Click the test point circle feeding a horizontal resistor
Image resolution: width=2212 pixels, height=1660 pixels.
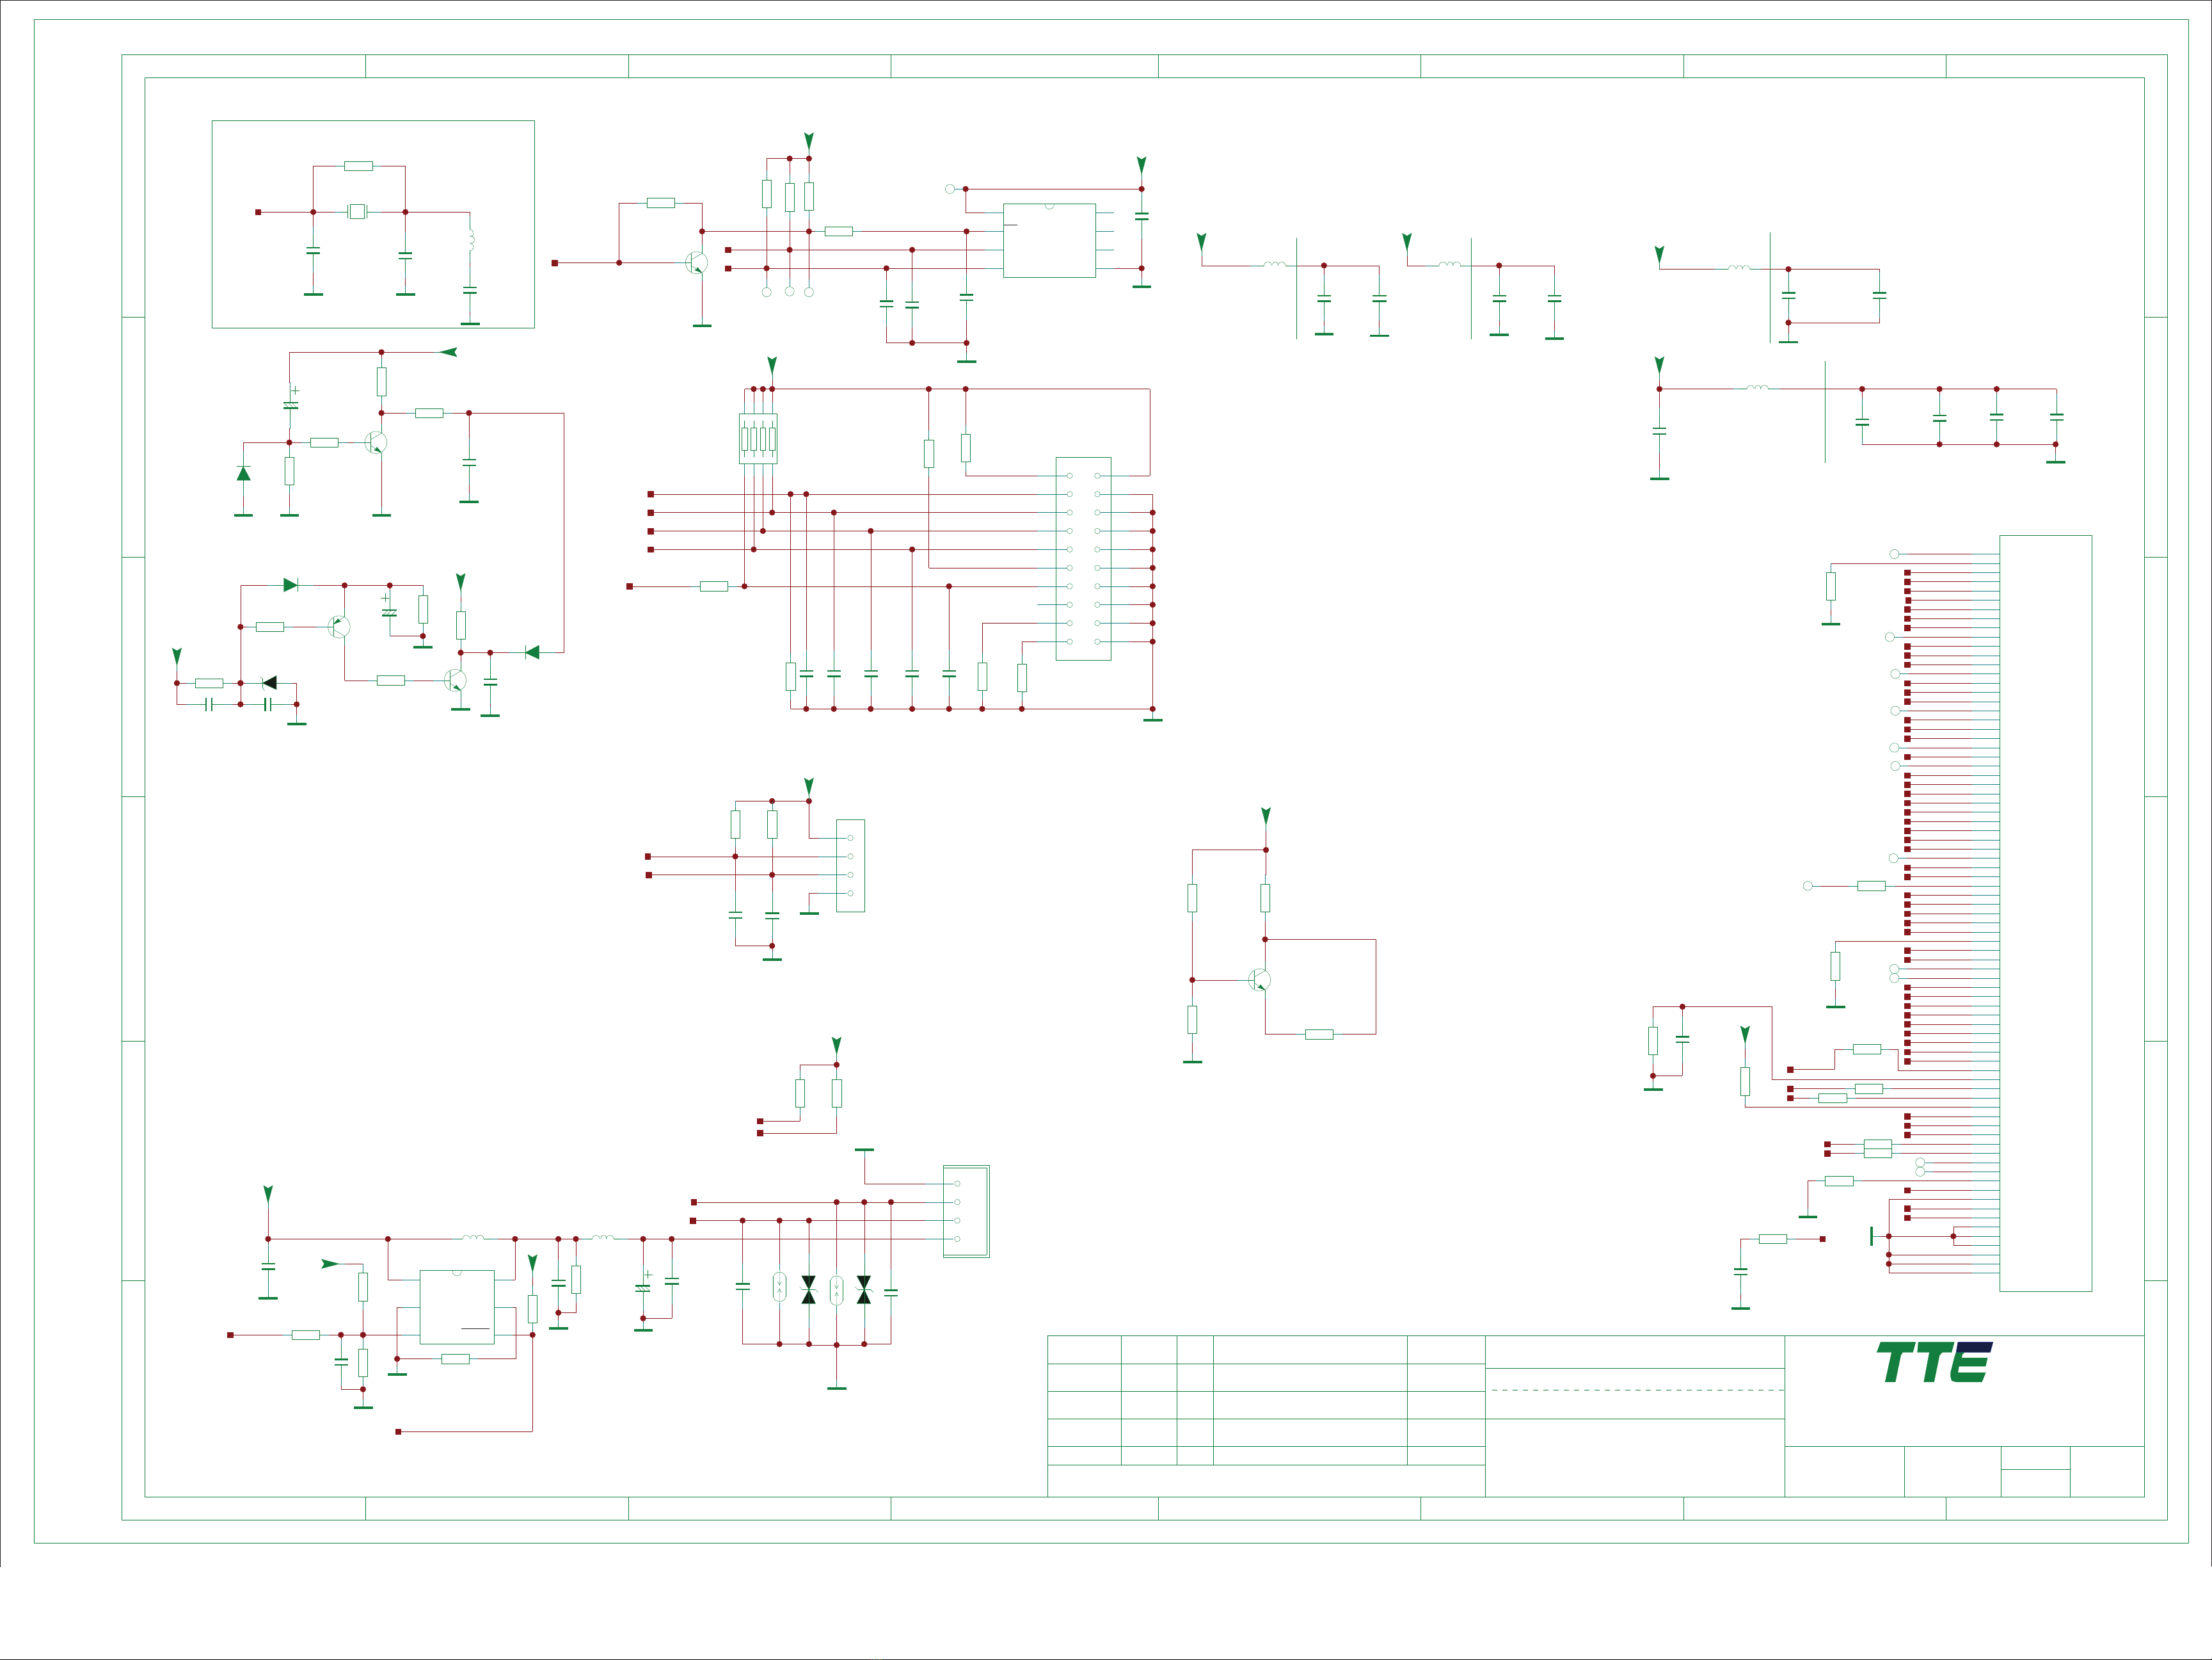(x=1807, y=885)
